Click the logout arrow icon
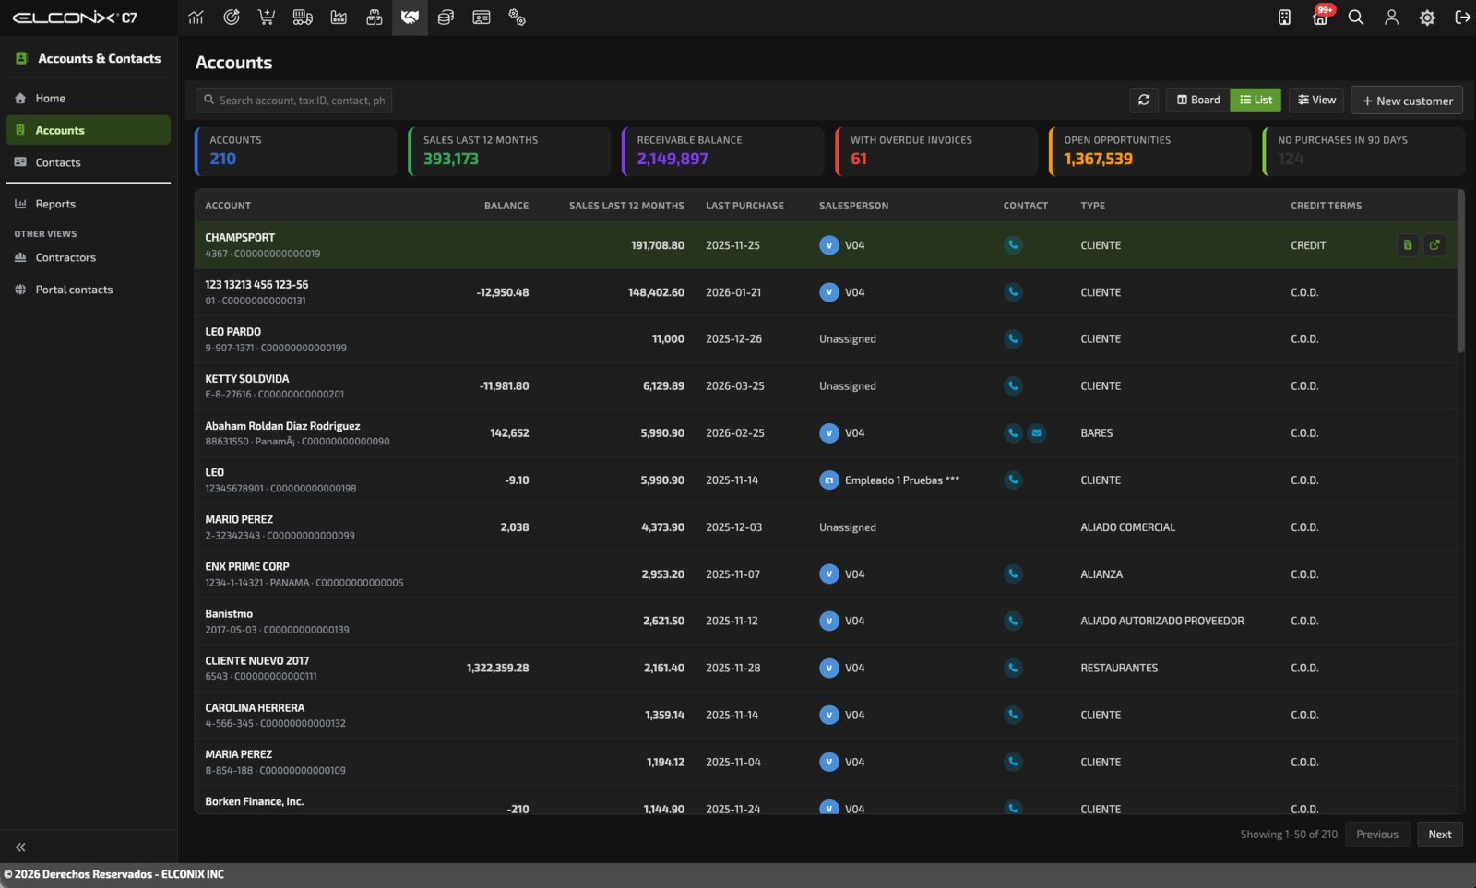 1462,18
